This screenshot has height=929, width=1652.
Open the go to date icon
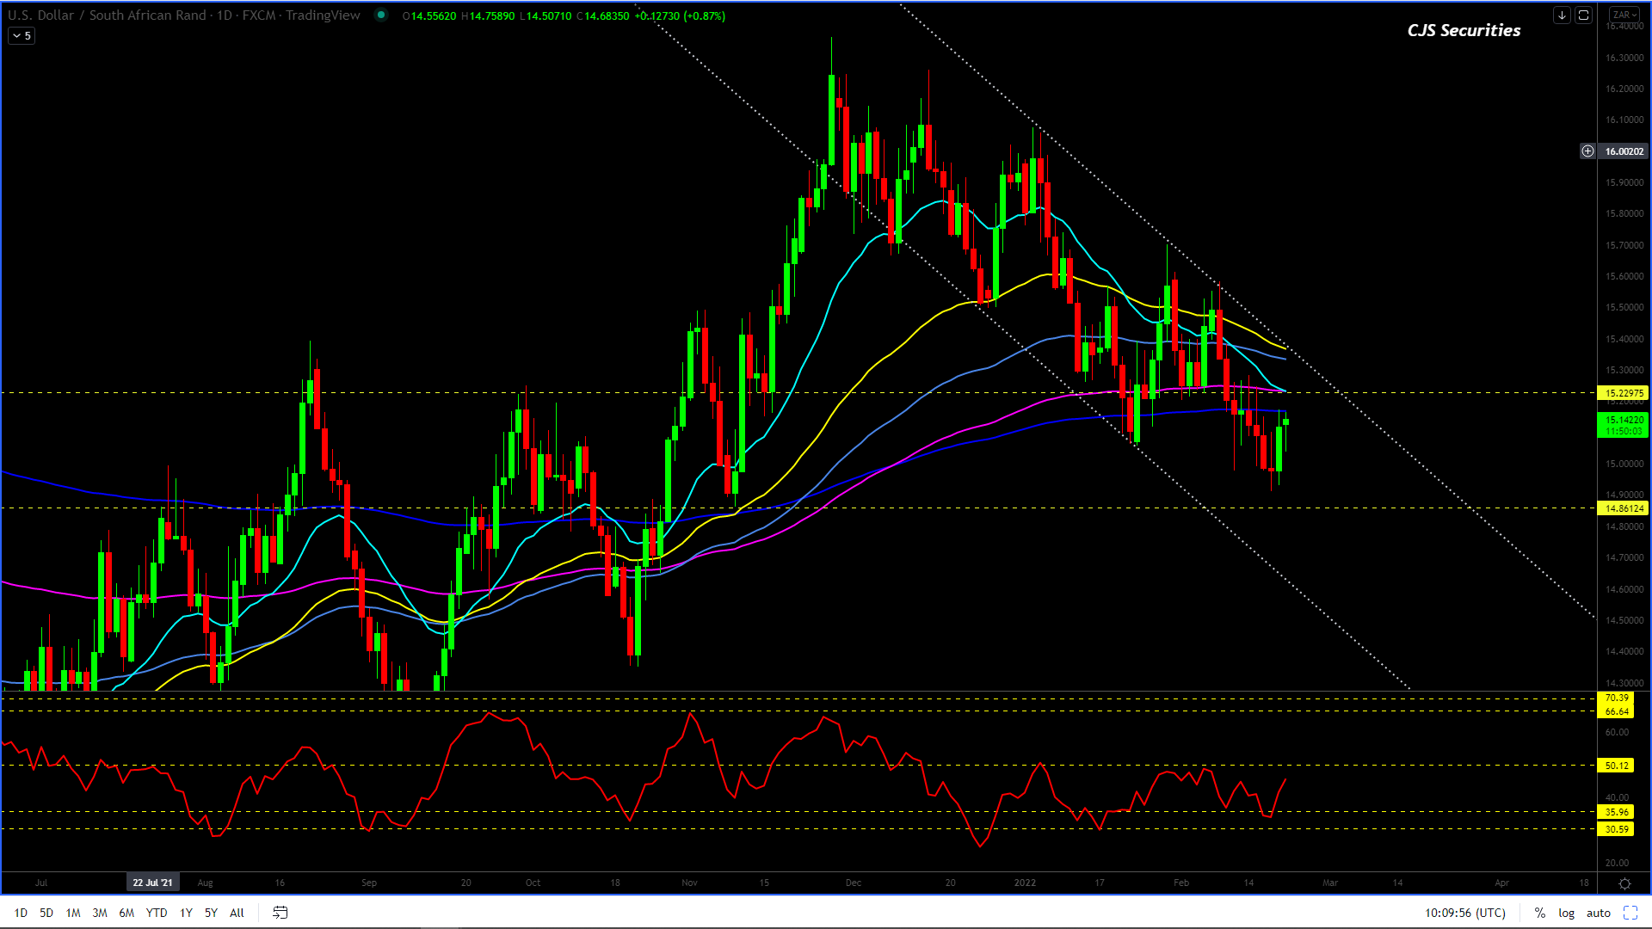[280, 913]
